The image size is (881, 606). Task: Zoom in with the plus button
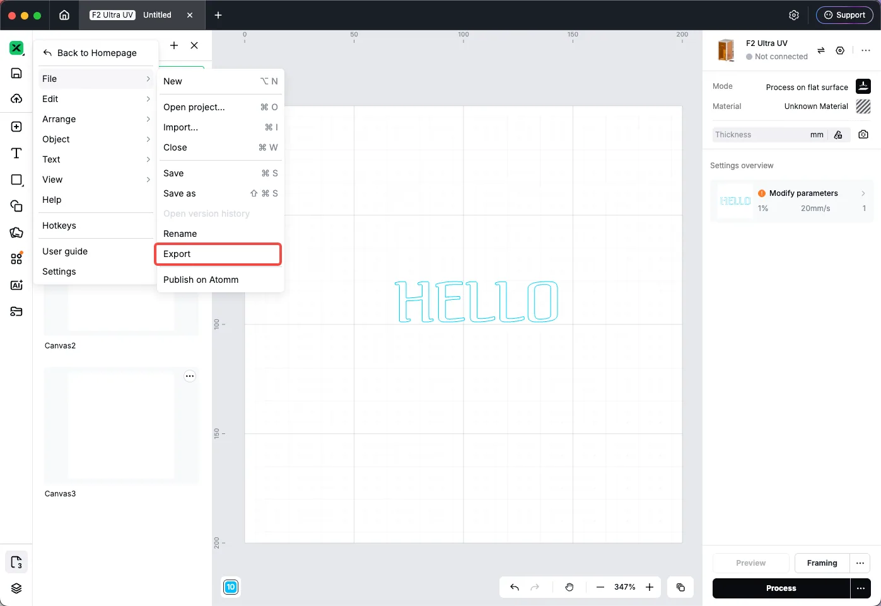pyautogui.click(x=650, y=587)
